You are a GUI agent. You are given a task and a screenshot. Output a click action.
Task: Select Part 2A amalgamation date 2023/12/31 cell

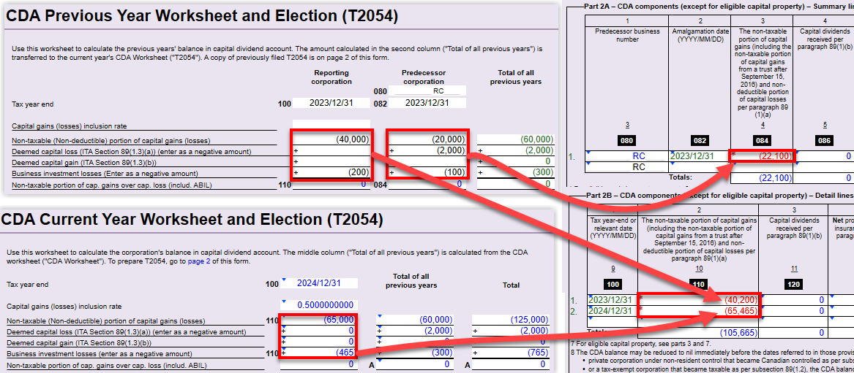(x=700, y=156)
